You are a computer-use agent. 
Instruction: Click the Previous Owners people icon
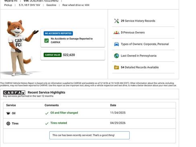[x=116, y=33]
